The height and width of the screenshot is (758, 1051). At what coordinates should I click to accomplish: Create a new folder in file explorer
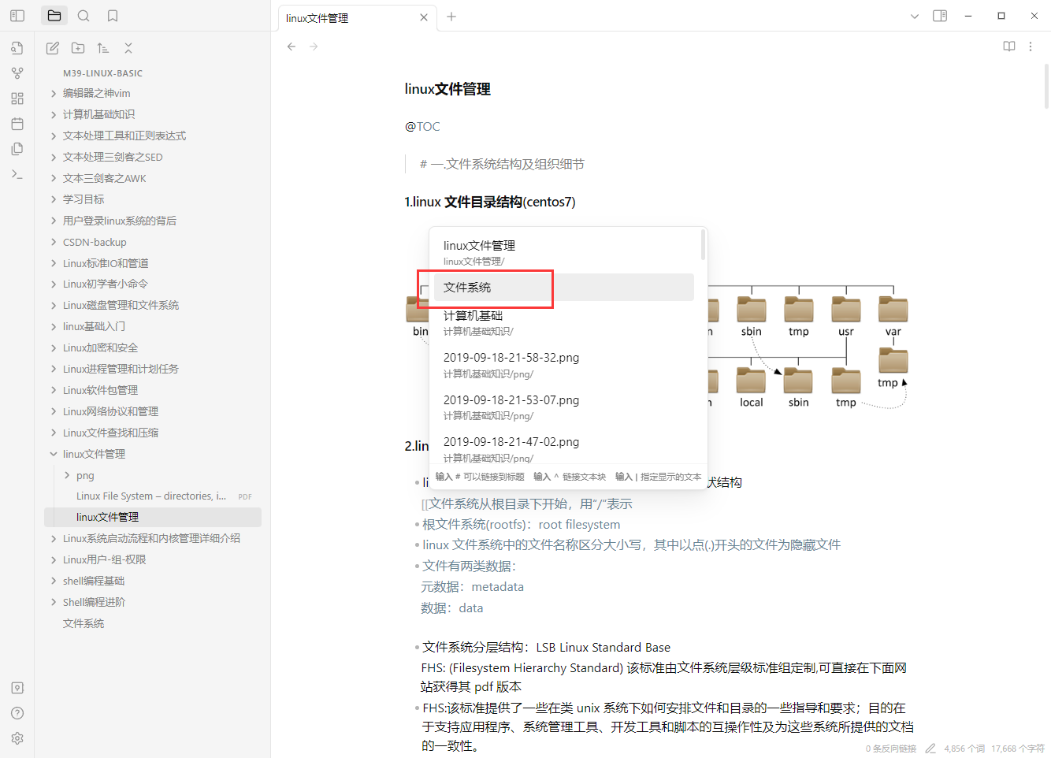click(x=78, y=48)
